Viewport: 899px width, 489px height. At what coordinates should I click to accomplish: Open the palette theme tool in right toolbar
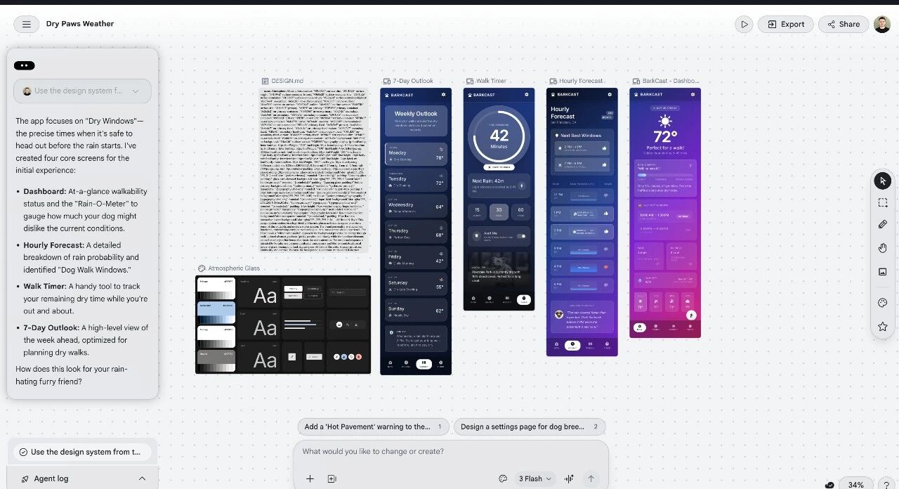coord(883,303)
